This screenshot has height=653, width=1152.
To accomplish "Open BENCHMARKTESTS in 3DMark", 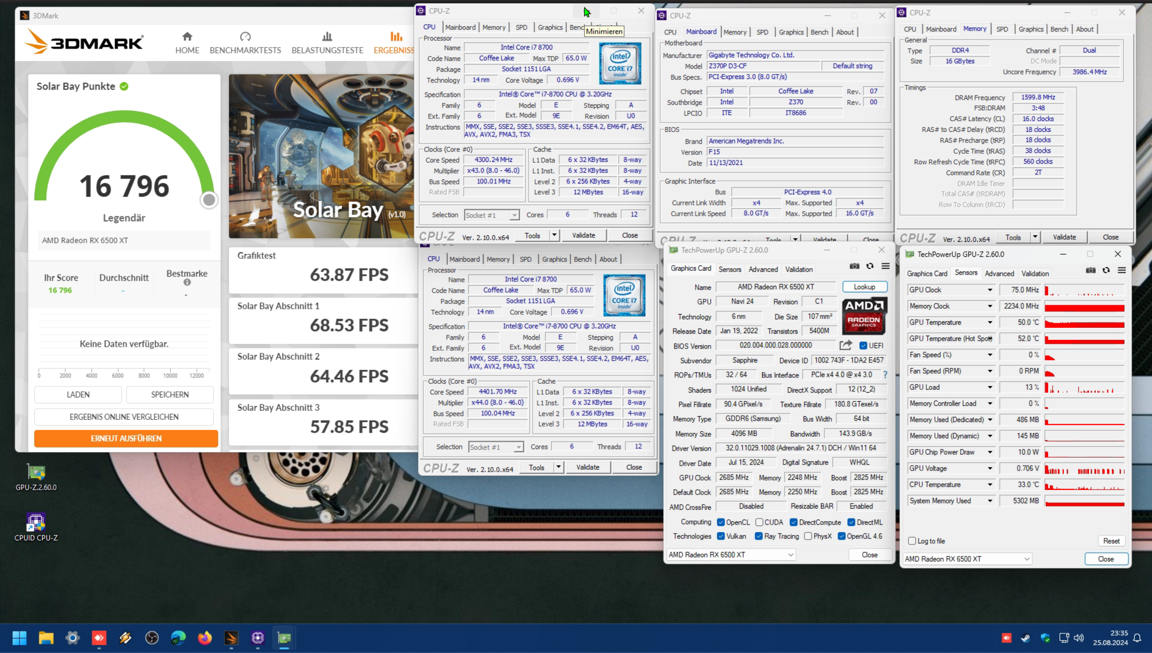I will [x=246, y=43].
